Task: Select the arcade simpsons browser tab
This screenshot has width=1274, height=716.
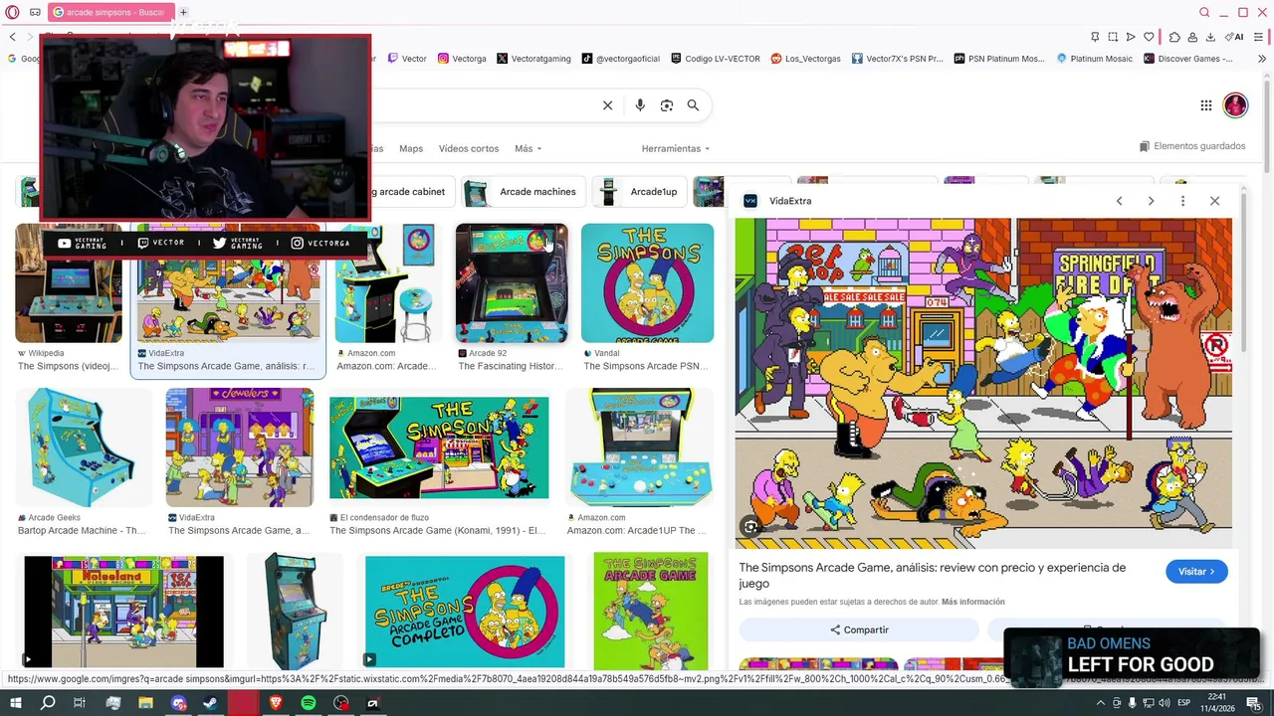Action: [109, 12]
